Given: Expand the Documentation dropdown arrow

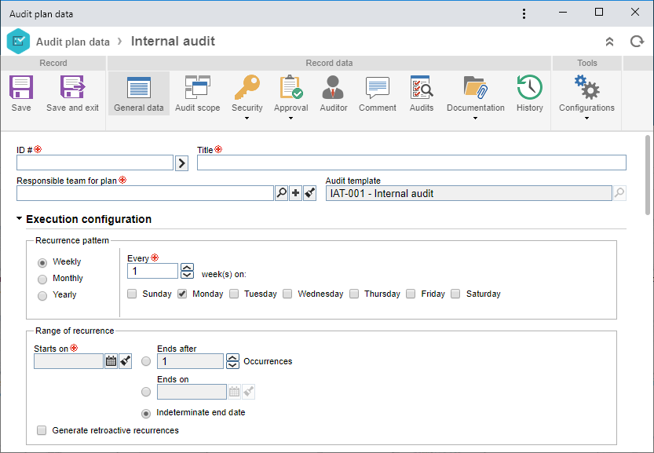Looking at the screenshot, I should [476, 119].
